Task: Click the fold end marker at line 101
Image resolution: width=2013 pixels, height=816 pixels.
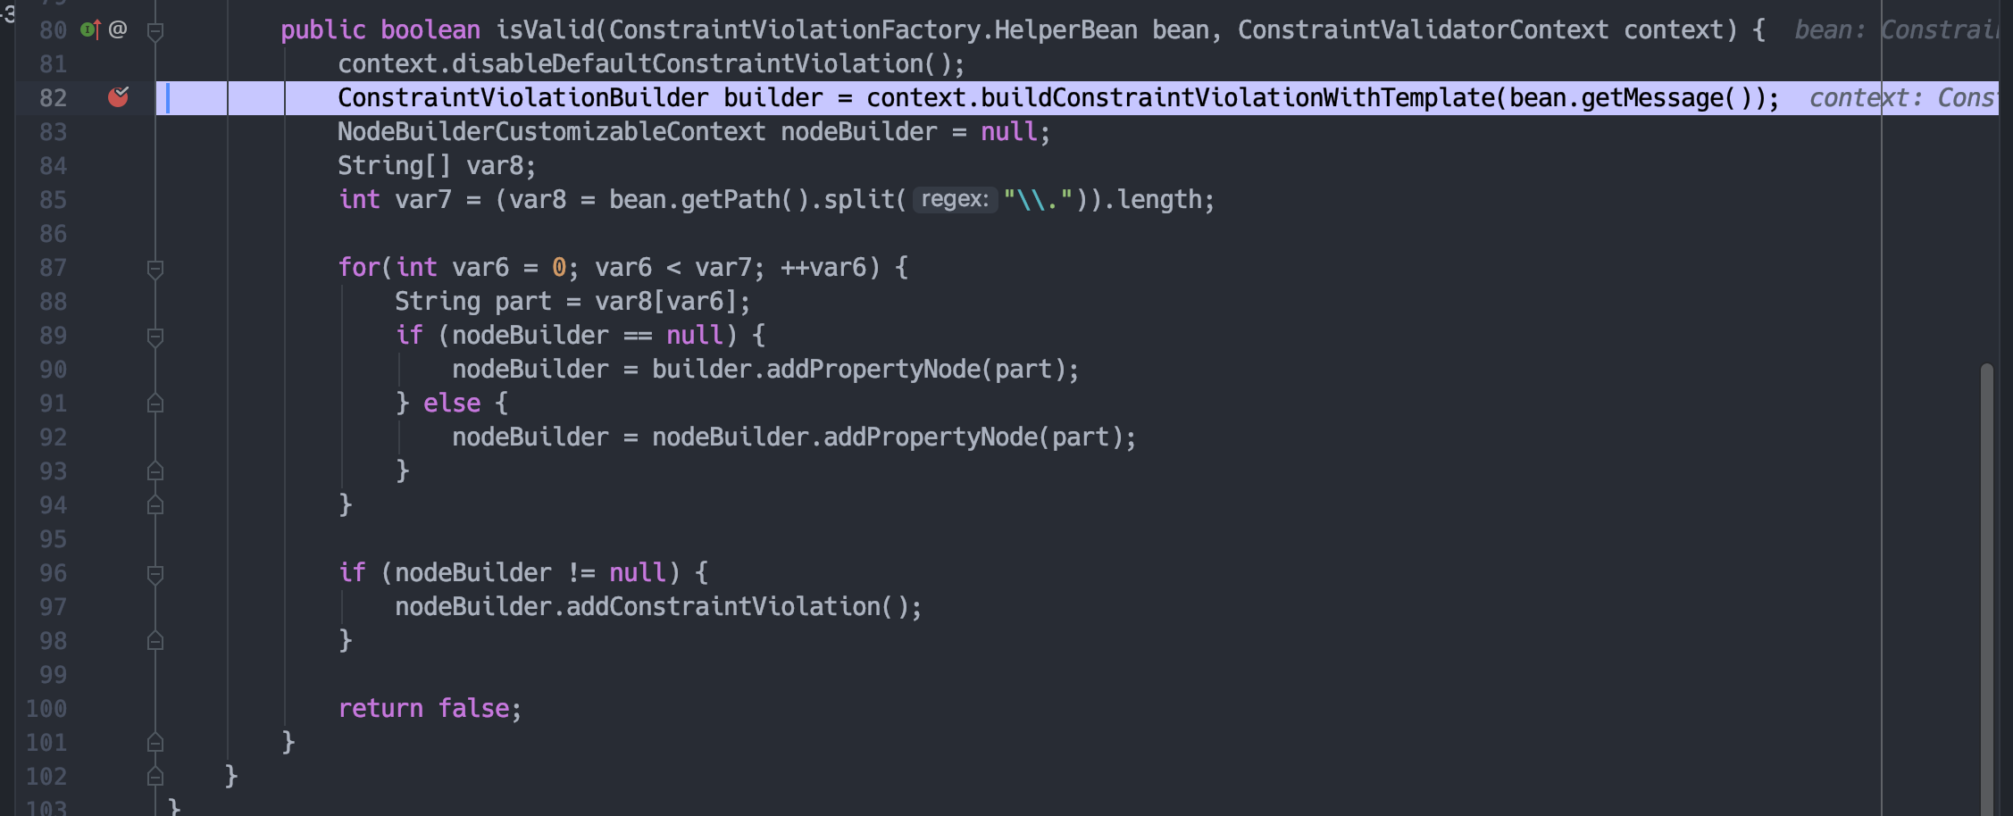Action: pos(155,742)
